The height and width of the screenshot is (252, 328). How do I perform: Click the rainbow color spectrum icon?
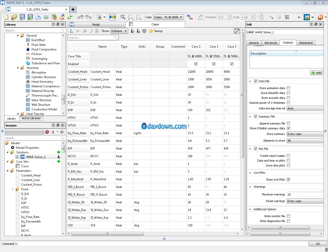(112, 17)
